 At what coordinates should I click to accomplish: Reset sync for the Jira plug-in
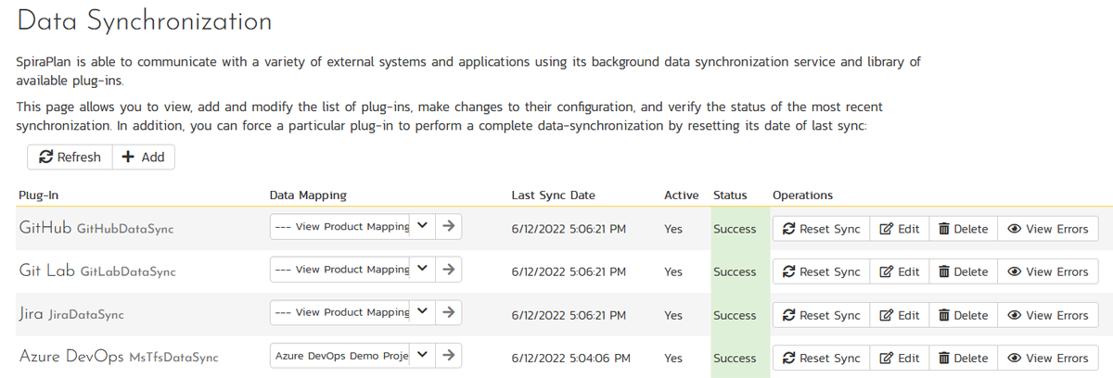point(821,315)
